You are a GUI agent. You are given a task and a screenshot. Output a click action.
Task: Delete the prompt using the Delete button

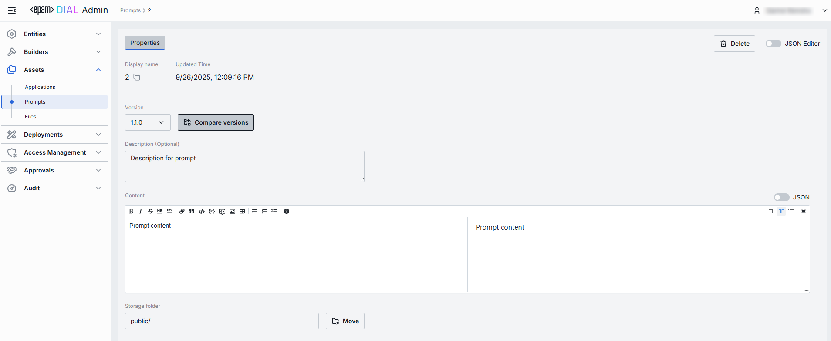pos(734,44)
